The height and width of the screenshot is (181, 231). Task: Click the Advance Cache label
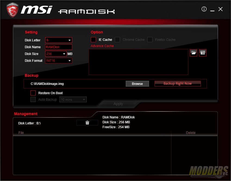[102, 46]
